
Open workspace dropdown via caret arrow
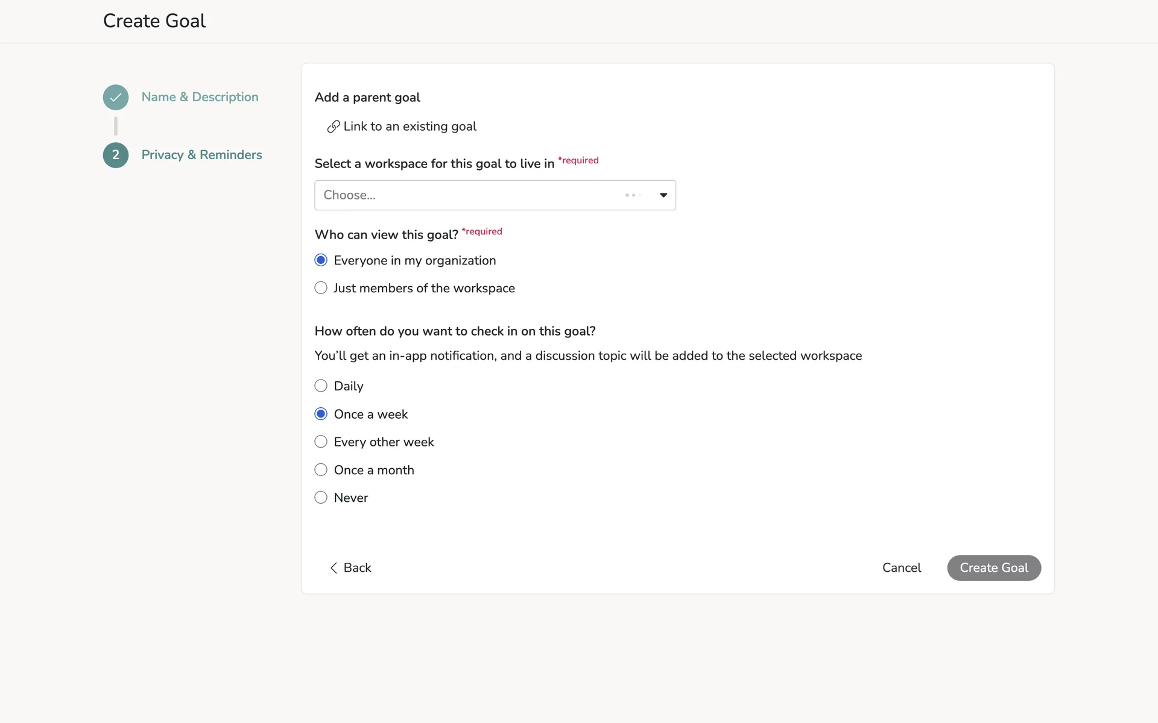(663, 195)
